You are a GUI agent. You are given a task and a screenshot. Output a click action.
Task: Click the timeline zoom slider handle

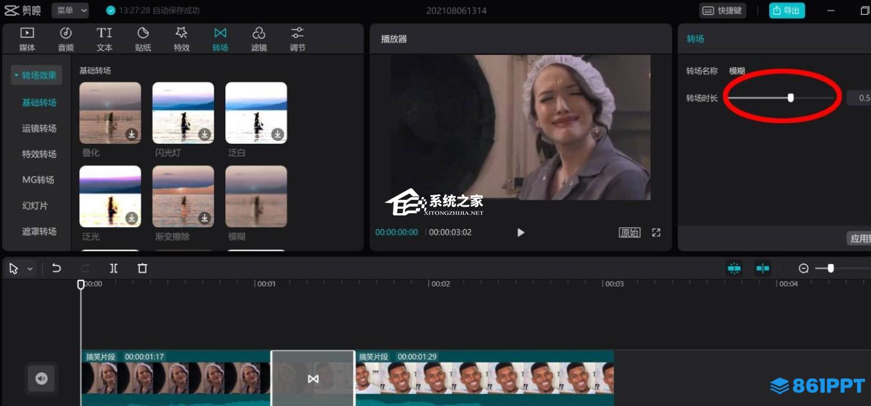coord(831,268)
